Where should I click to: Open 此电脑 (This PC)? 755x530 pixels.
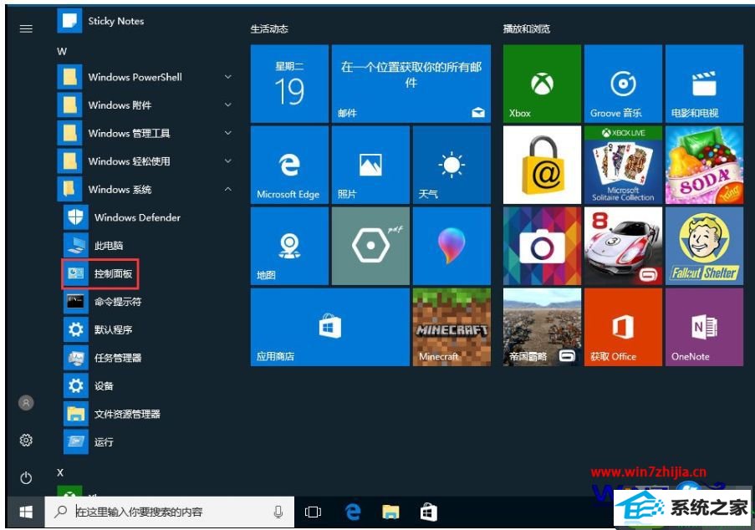(x=94, y=246)
